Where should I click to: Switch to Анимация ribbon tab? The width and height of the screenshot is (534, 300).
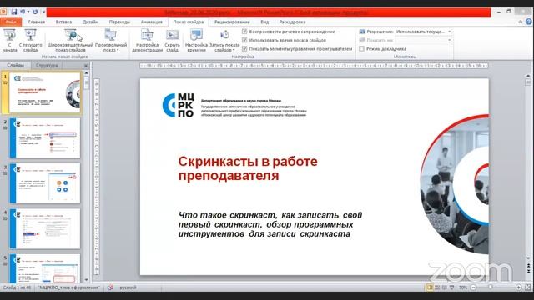pos(152,22)
